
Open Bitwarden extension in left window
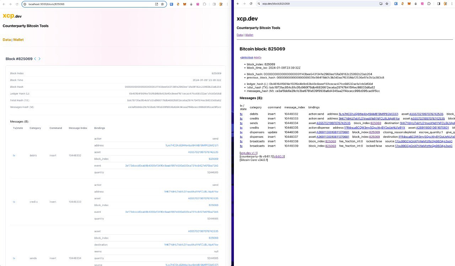[172, 4]
